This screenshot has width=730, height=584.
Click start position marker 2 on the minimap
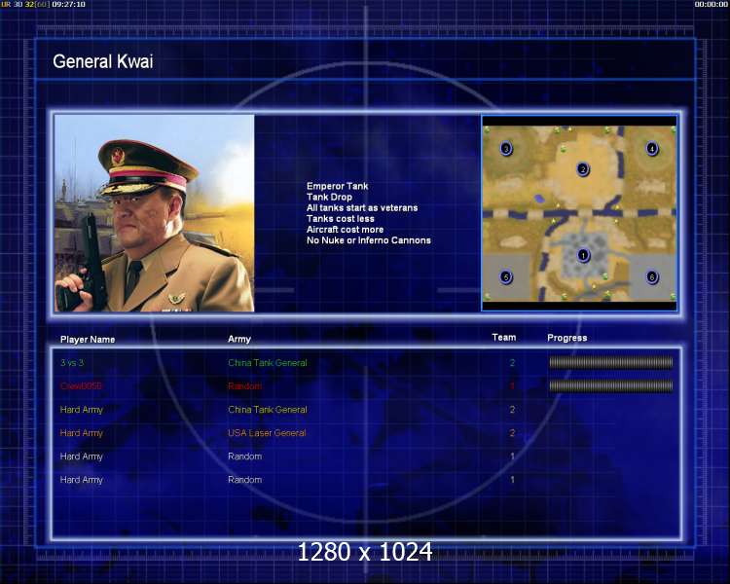coord(582,169)
